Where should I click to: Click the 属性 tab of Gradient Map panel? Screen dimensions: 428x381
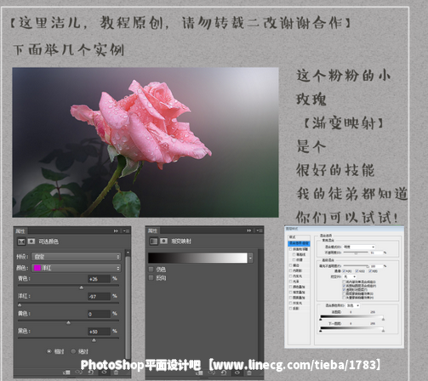pos(153,230)
